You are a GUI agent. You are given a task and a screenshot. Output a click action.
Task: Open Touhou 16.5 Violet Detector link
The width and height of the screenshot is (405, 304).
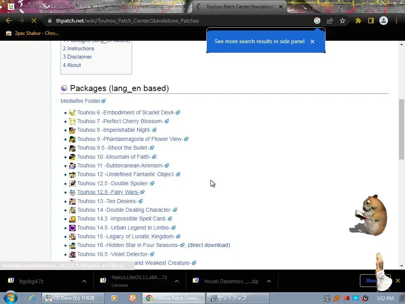[x=116, y=254]
